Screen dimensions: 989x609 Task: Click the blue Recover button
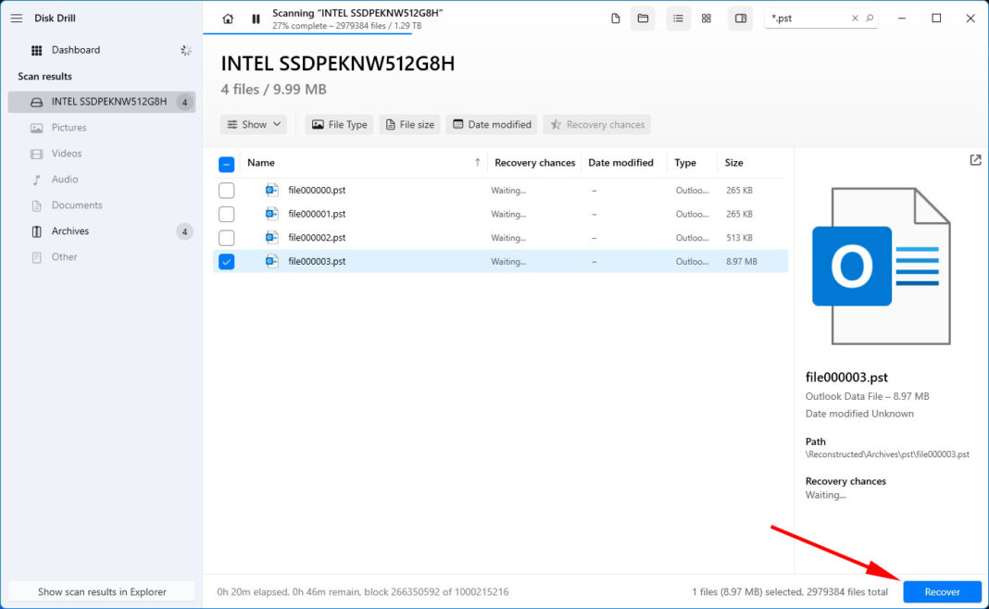942,591
